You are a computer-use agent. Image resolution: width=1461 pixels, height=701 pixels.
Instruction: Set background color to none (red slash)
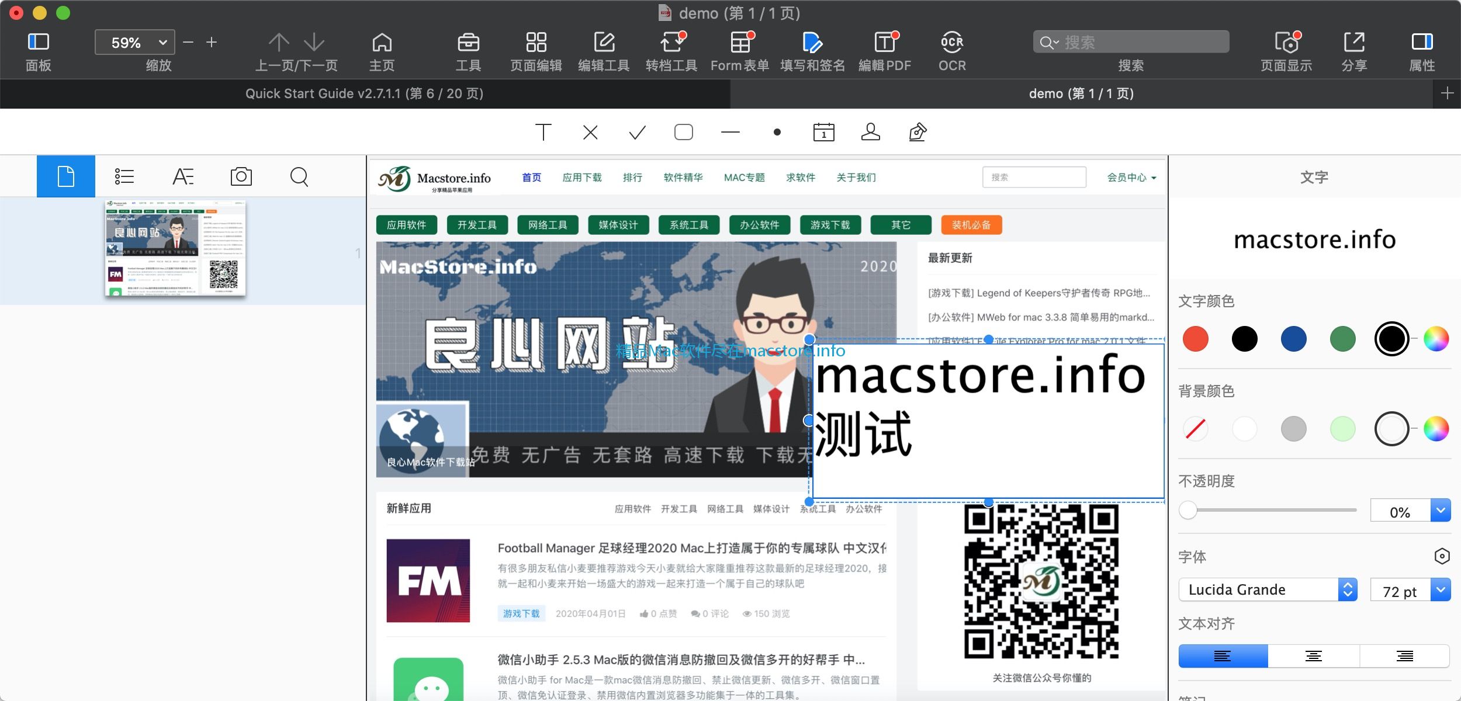[1195, 429]
